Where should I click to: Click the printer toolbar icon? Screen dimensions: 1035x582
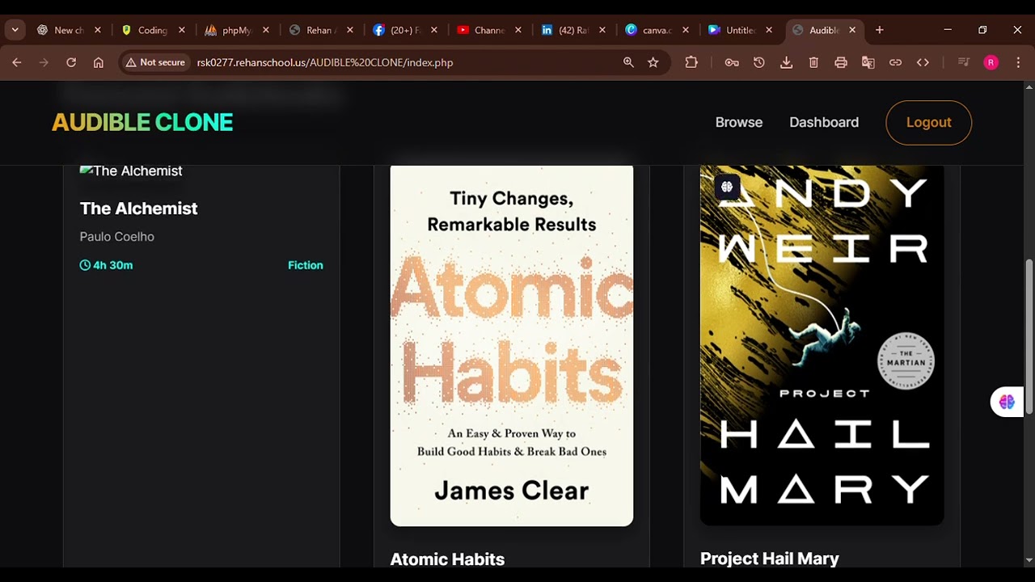841,62
